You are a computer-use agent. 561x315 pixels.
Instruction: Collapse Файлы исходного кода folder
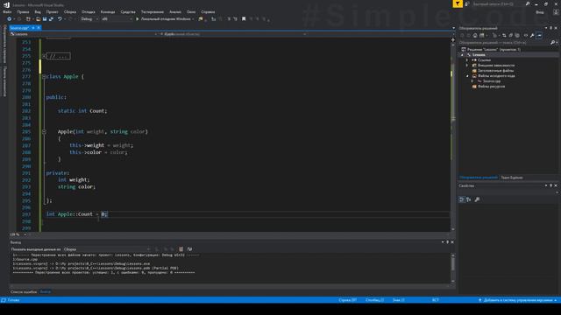(x=467, y=76)
